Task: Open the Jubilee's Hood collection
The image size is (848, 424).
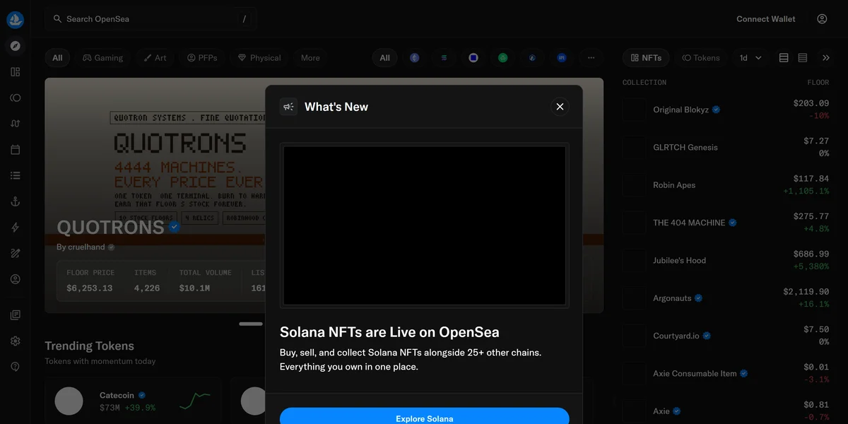Action: pyautogui.click(x=726, y=260)
